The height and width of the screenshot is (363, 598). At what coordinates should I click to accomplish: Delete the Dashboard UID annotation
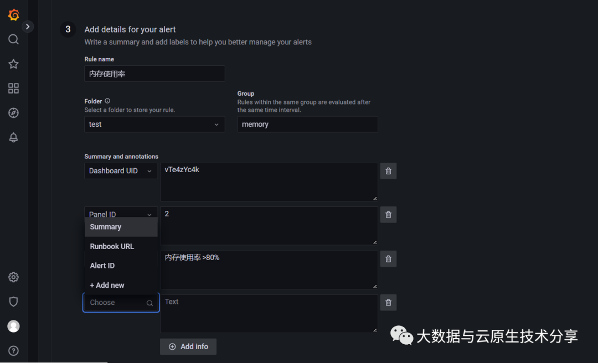[x=388, y=171]
